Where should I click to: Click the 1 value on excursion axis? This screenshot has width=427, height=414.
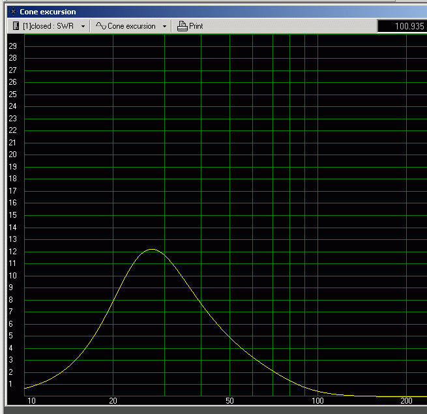tap(10, 384)
